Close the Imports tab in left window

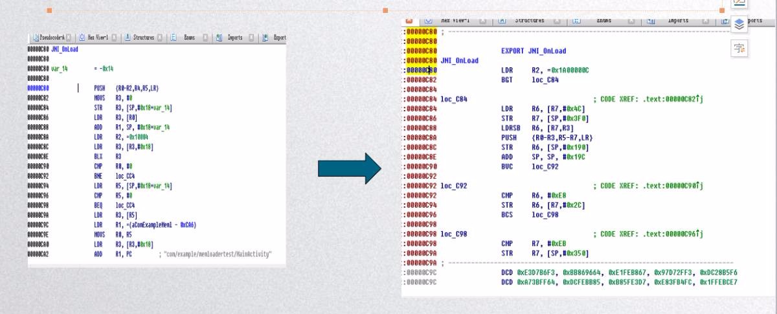click(251, 38)
